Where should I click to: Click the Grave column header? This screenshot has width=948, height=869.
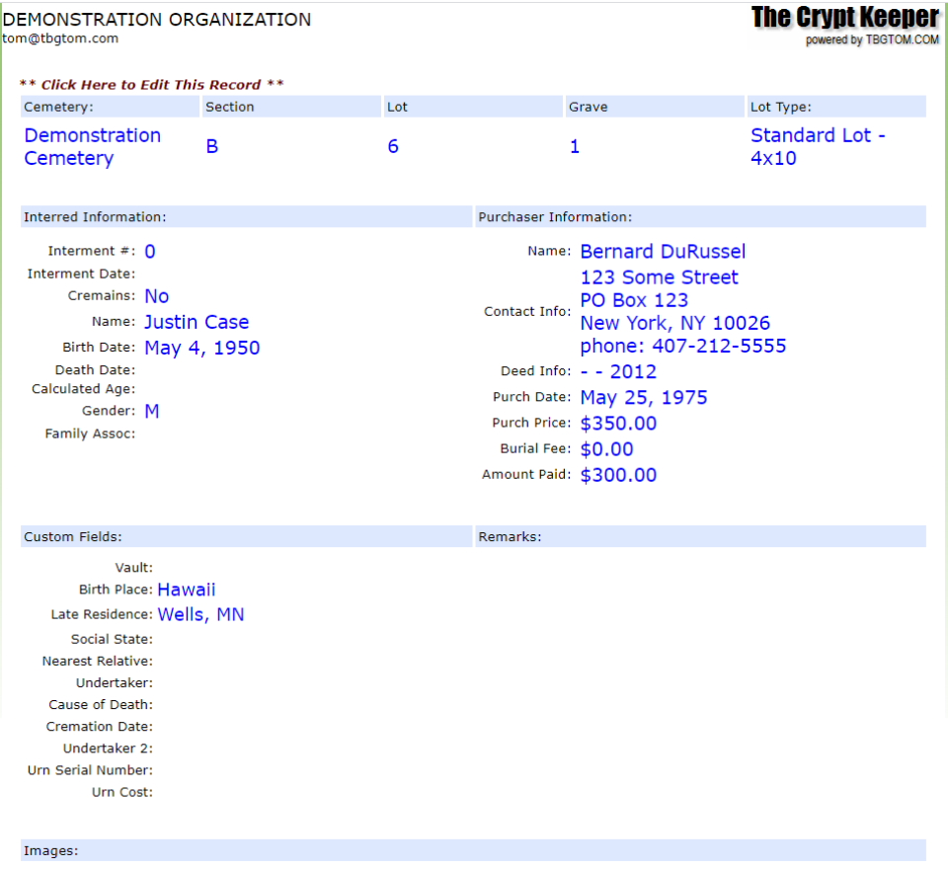[655, 107]
